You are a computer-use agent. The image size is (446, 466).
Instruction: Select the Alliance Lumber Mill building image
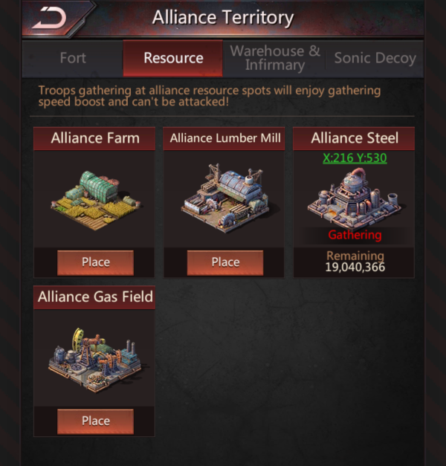click(225, 198)
